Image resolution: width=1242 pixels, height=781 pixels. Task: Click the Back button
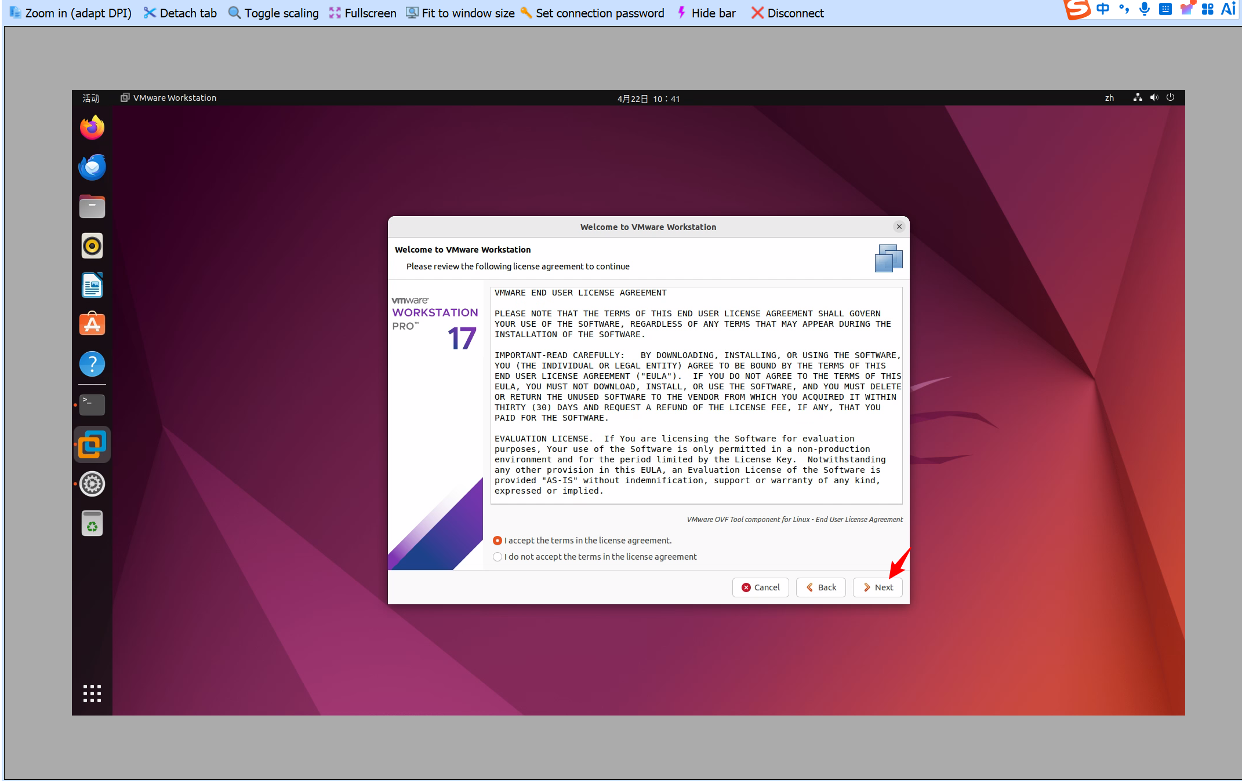click(x=820, y=587)
